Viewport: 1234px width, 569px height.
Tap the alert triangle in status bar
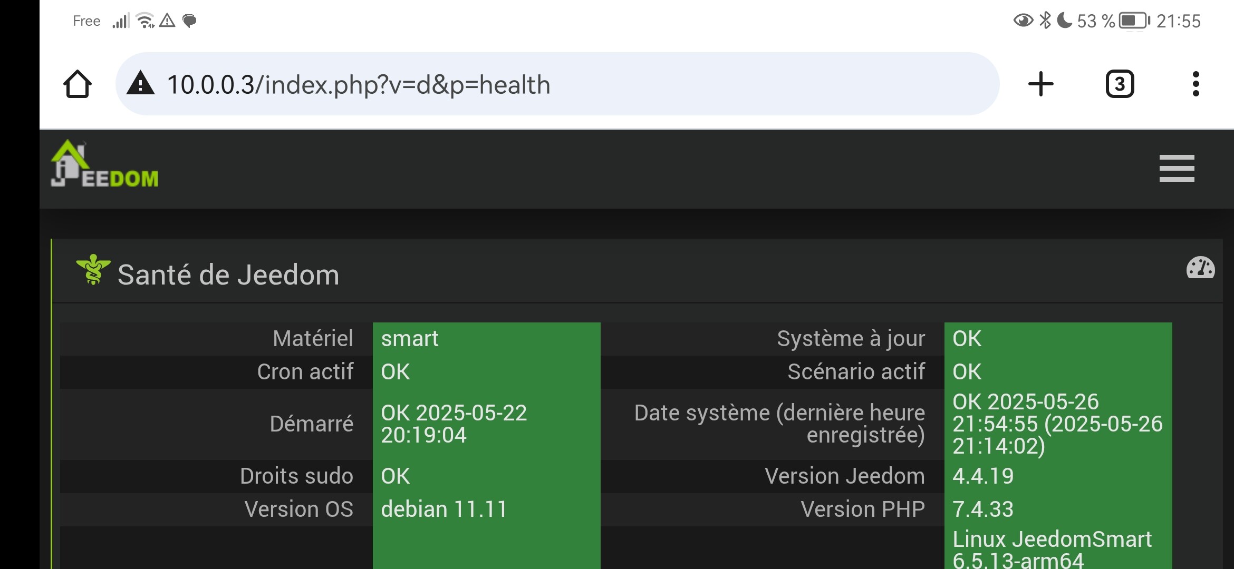tap(167, 21)
